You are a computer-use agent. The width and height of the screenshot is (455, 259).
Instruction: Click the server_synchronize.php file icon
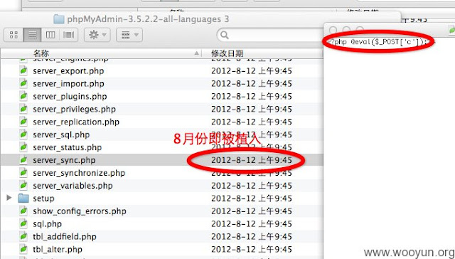[x=23, y=173]
